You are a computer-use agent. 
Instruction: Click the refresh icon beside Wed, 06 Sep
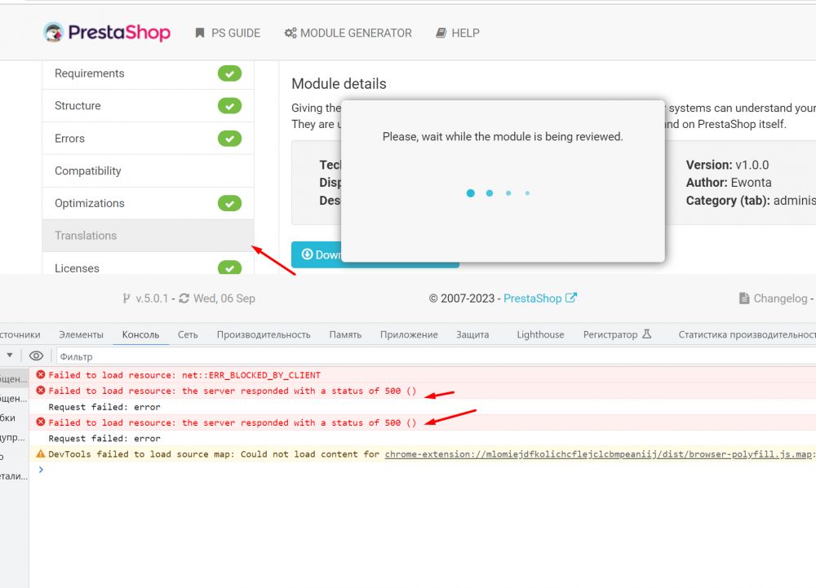click(184, 298)
